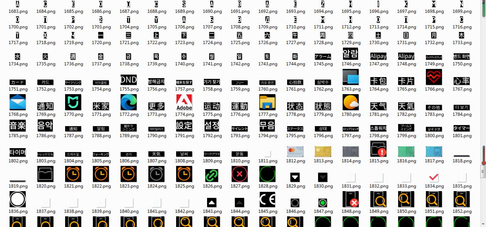Select the 心率 label image 1767.png

[x=461, y=81]
